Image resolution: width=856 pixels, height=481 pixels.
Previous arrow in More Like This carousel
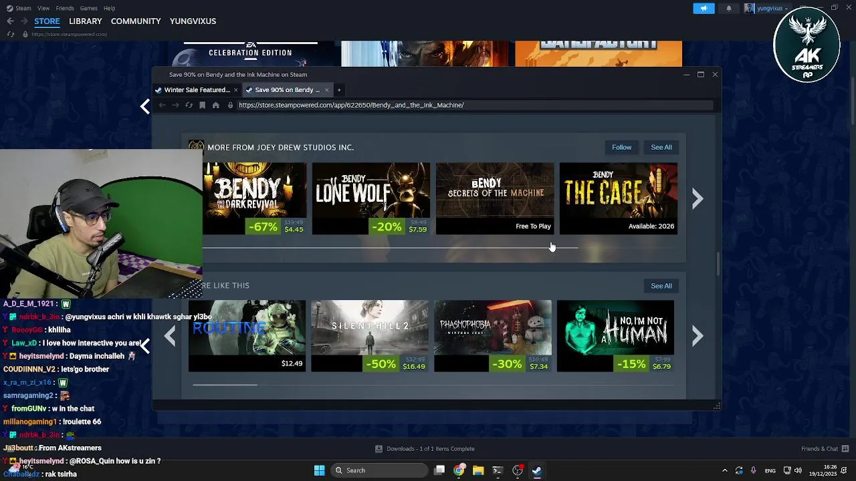[x=170, y=336]
